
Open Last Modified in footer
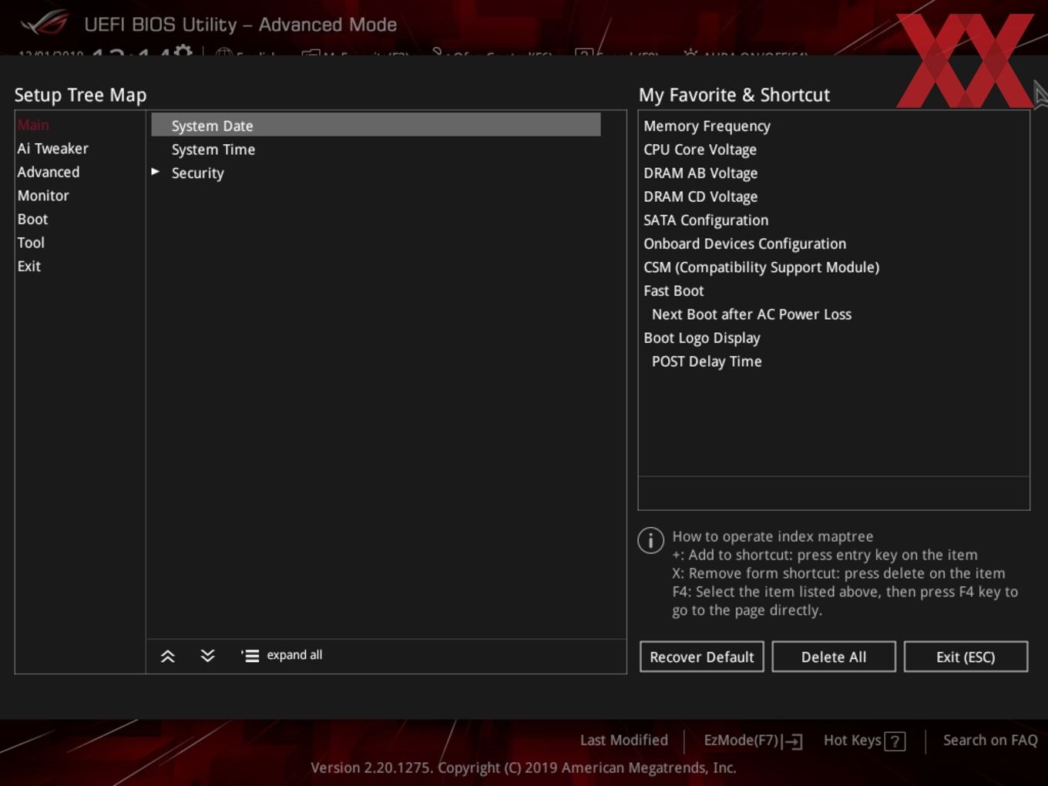pyautogui.click(x=624, y=741)
